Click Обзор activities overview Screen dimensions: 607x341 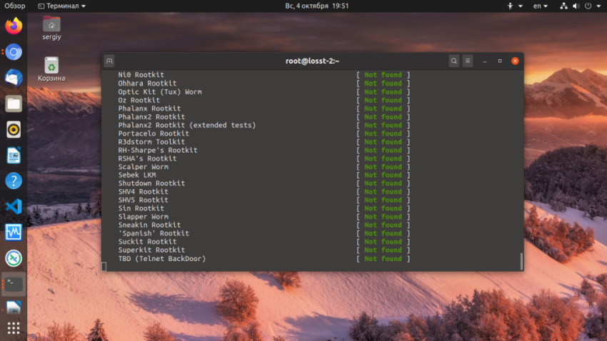(15, 6)
